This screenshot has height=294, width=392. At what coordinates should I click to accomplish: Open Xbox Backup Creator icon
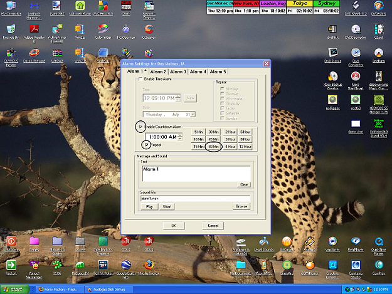tap(333, 80)
